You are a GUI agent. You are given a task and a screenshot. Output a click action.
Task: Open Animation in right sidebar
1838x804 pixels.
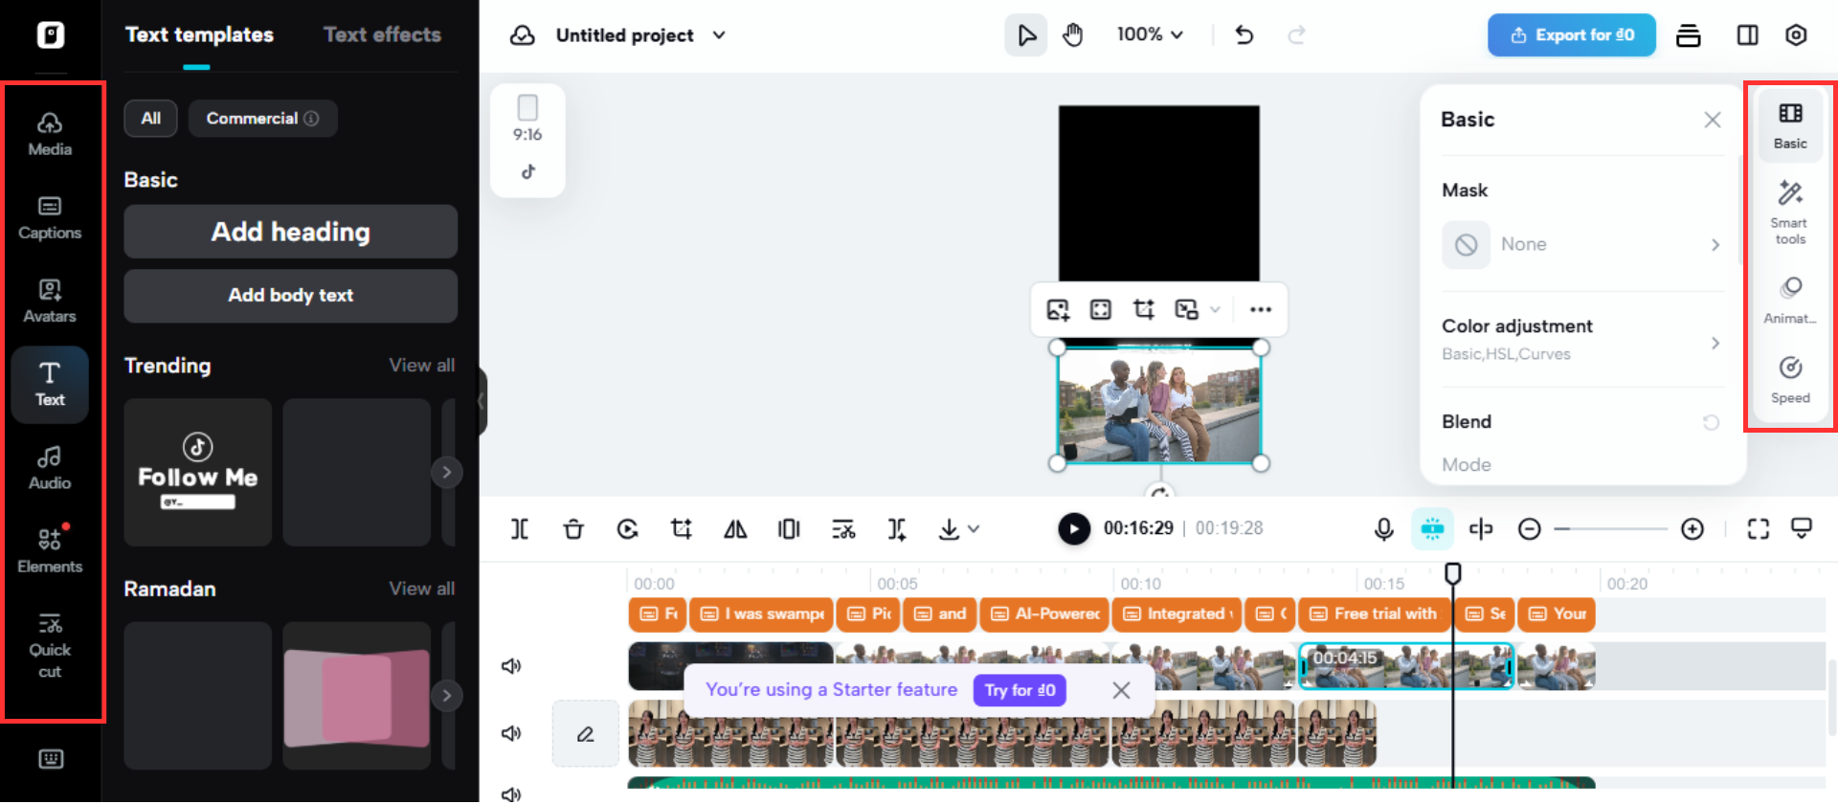[x=1790, y=300]
